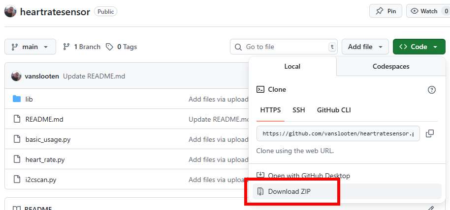This screenshot has height=210, width=450.
Task: Click the pin icon on the Pin button
Action: pyautogui.click(x=380, y=11)
